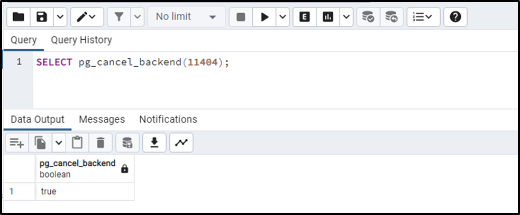520x215 pixels.
Task: Expand the explain options dropdown arrow
Action: click(x=346, y=17)
